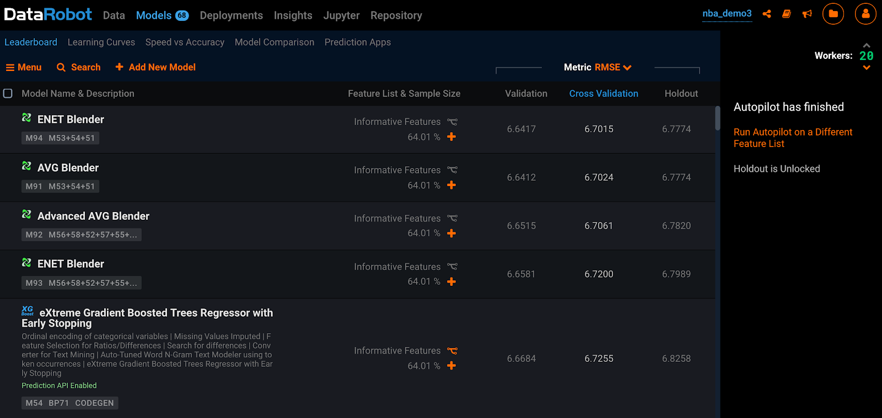Click the M93 model tag
The height and width of the screenshot is (418, 882).
[34, 283]
